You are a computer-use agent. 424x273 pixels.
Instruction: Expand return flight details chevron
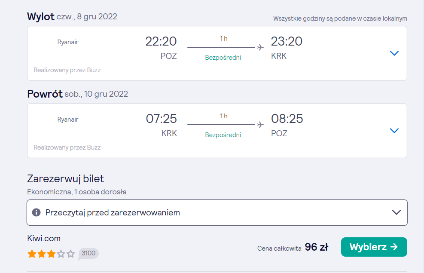[394, 131]
